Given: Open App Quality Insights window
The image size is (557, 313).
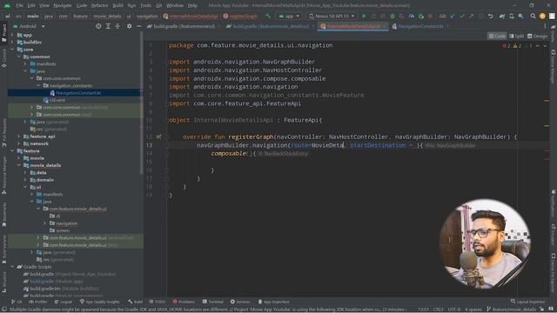Looking at the screenshot, I should (100, 302).
